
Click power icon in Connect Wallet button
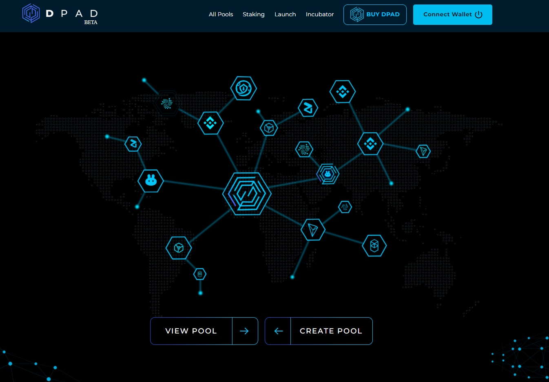coord(479,15)
